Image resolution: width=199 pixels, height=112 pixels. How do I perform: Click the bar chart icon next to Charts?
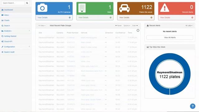coord(2,20)
